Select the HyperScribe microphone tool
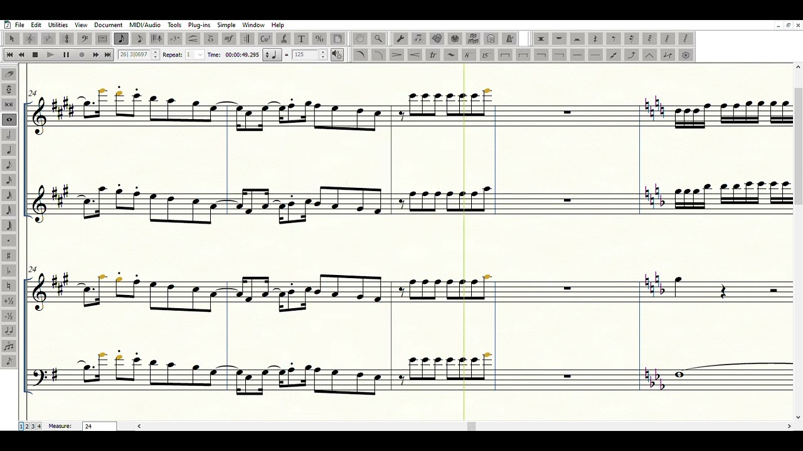Viewport: 803px width, 451px height. pyautogui.click(x=157, y=39)
